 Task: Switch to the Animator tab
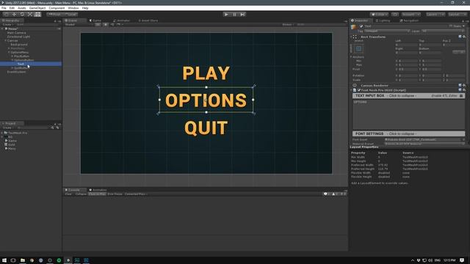122,21
